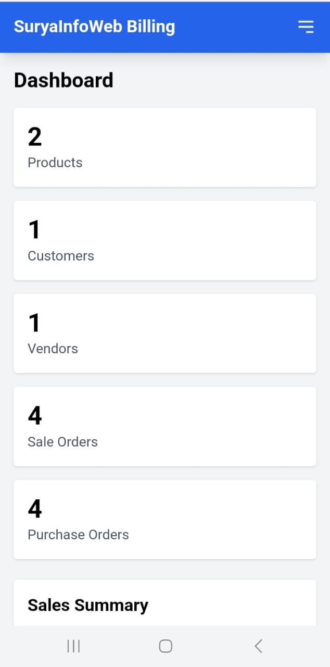This screenshot has height=667, width=330.
Task: Open the hamburger navigation menu
Action: click(306, 27)
